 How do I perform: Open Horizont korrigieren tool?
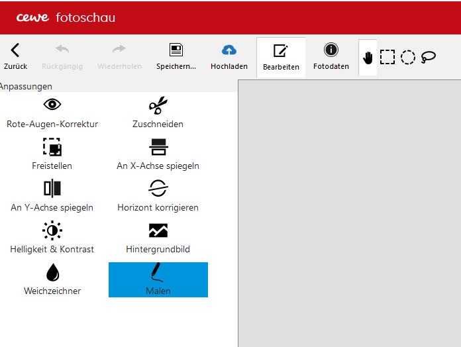158,196
